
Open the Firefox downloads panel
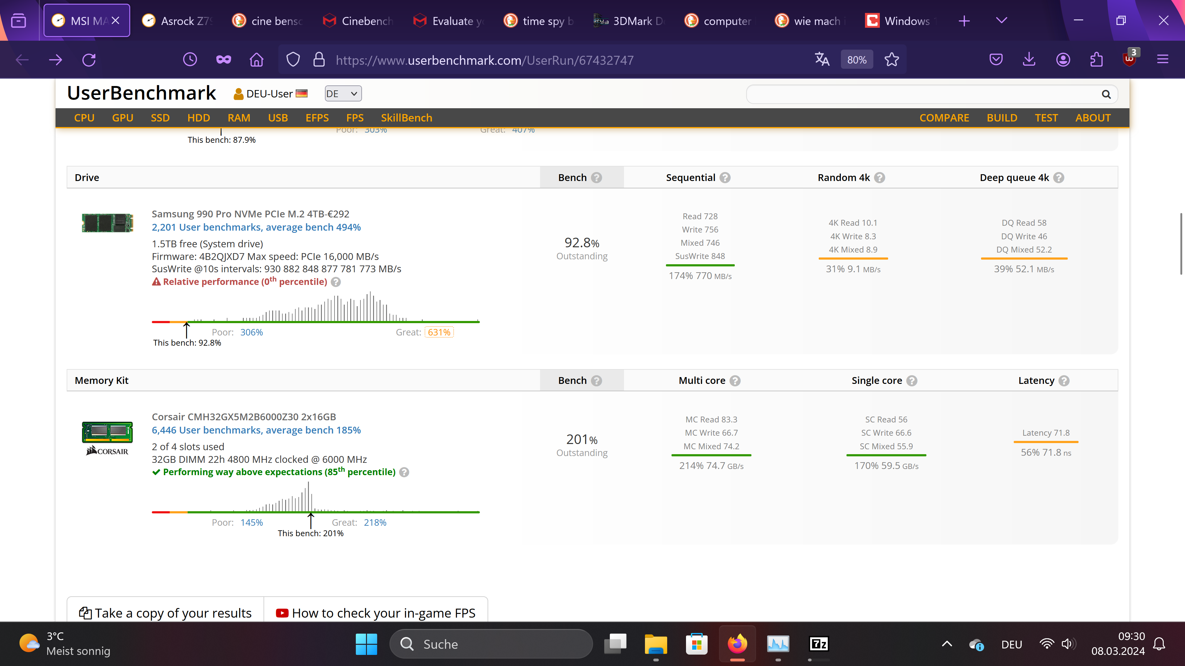pyautogui.click(x=1029, y=60)
